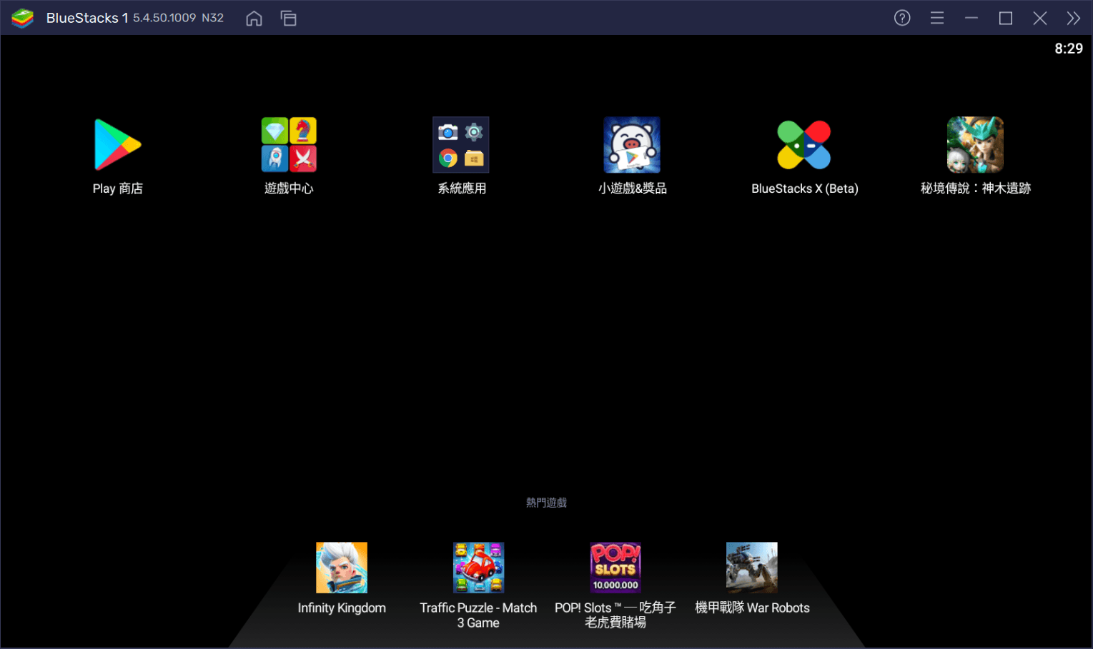Open the Play 商店 app
Screen dimensions: 1093x649
(x=118, y=145)
